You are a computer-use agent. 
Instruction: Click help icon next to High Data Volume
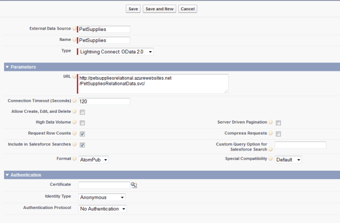pyautogui.click(x=74, y=123)
